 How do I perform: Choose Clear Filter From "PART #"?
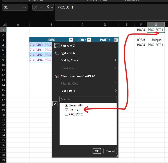[85, 76]
